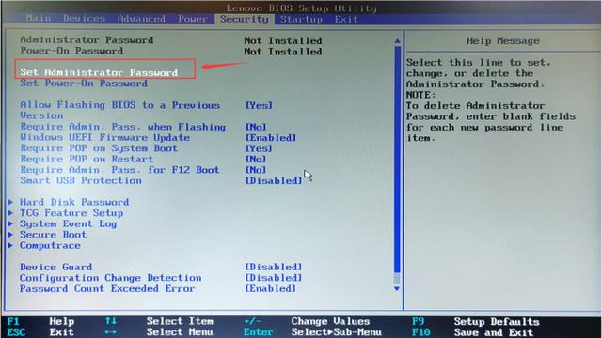This screenshot has width=602, height=338.
Task: Change Require Admin. Pass. when Flashing value
Action: pyautogui.click(x=256, y=127)
